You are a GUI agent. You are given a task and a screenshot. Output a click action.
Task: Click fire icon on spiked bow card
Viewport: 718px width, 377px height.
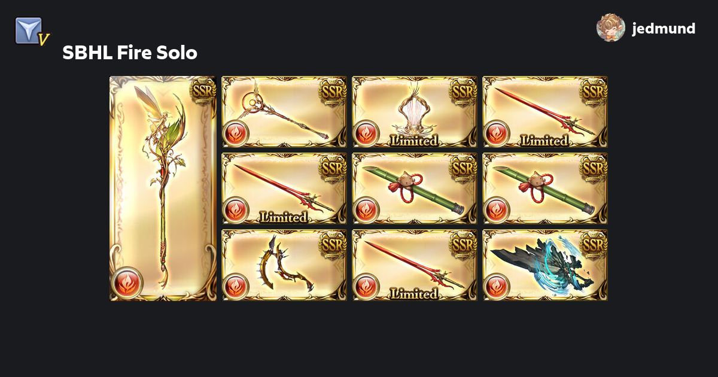pos(236,286)
